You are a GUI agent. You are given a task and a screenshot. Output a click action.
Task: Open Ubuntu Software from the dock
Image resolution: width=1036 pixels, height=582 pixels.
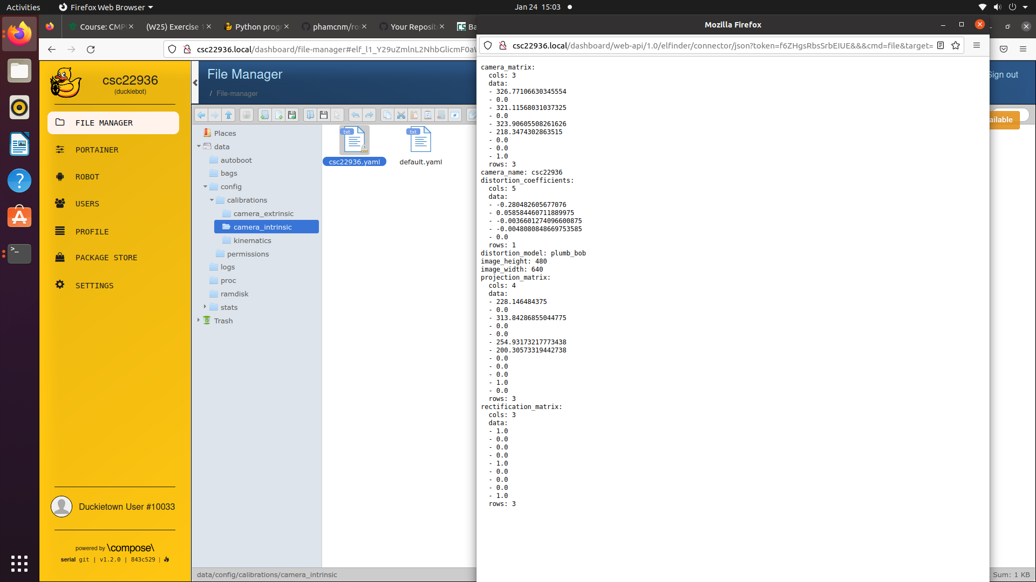point(19,217)
